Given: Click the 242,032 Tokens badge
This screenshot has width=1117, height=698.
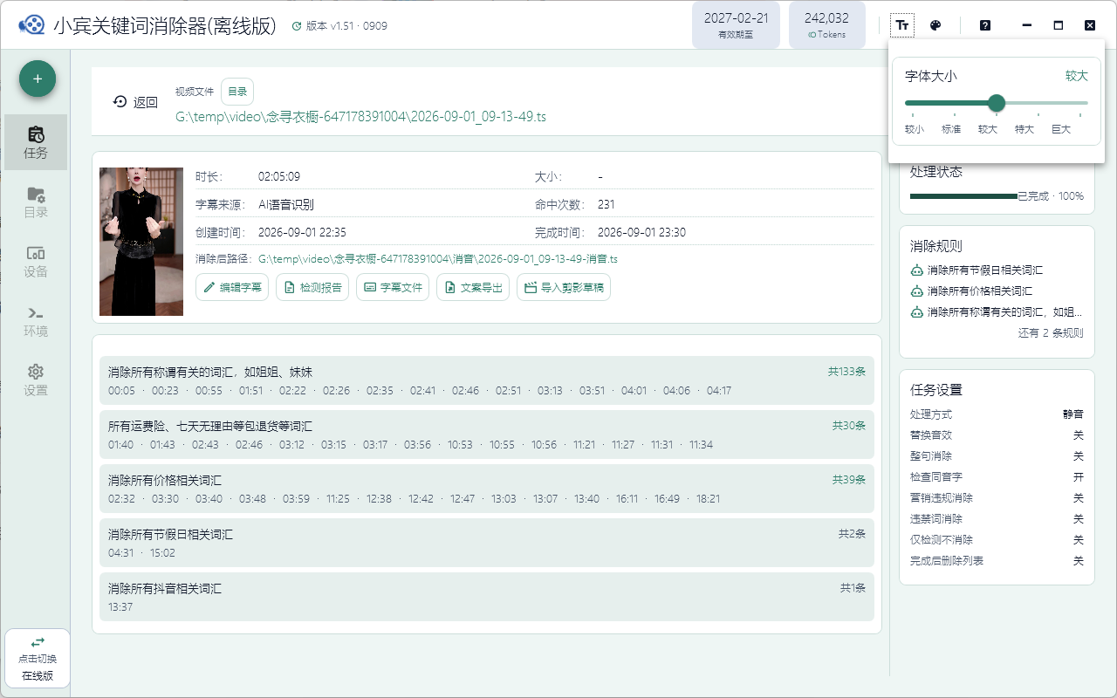Looking at the screenshot, I should (826, 25).
